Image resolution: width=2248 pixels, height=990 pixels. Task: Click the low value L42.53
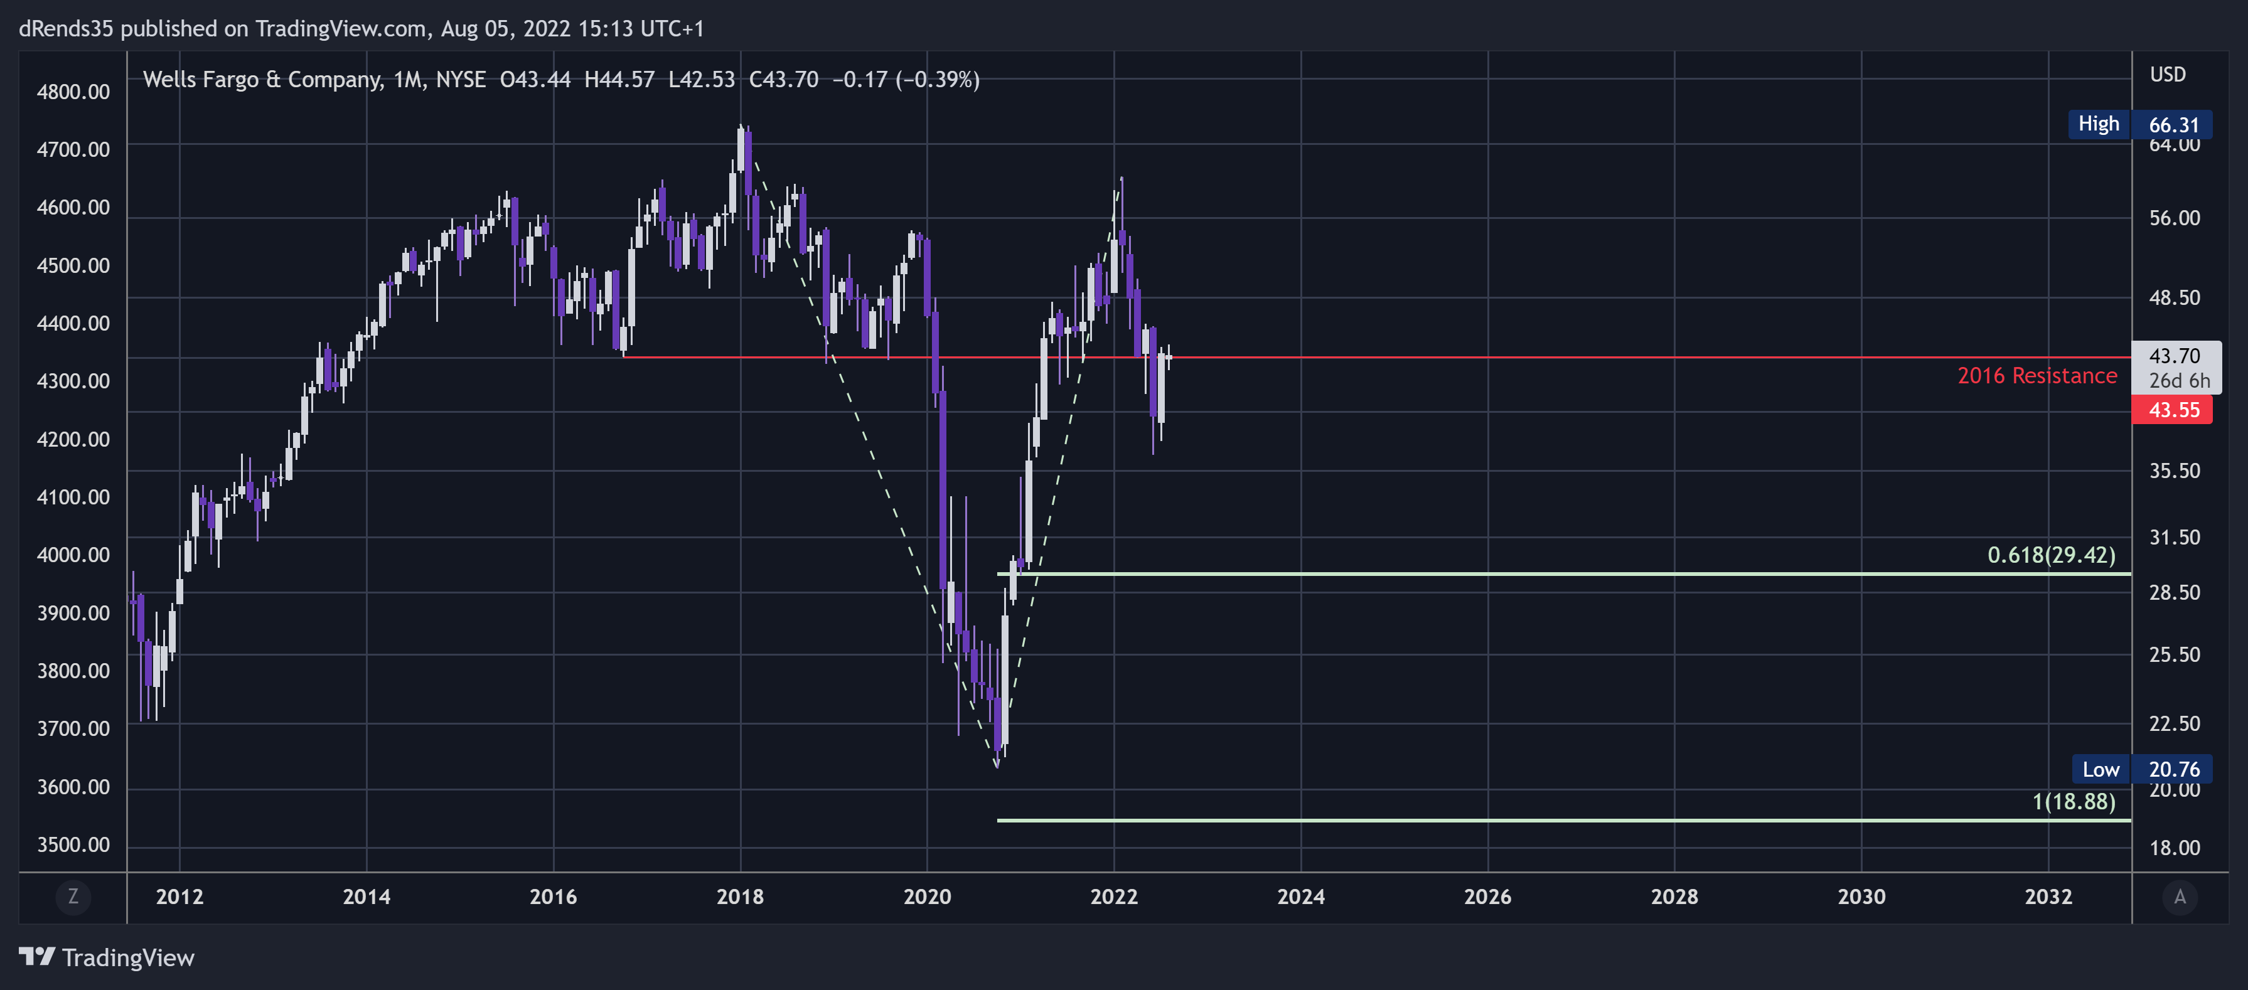tap(702, 80)
